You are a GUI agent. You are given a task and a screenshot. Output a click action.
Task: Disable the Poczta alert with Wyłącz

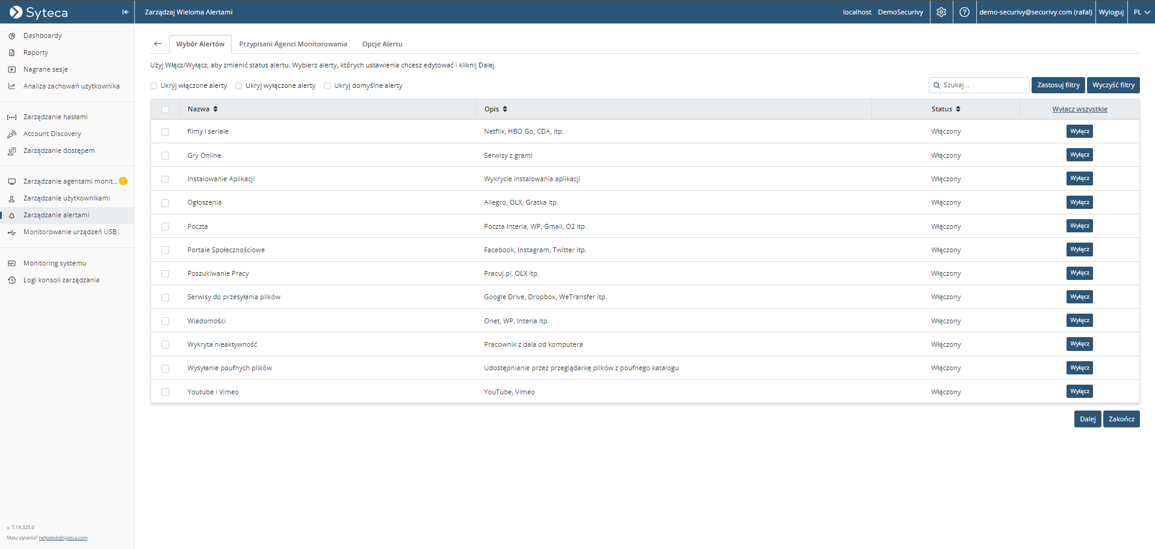1079,226
